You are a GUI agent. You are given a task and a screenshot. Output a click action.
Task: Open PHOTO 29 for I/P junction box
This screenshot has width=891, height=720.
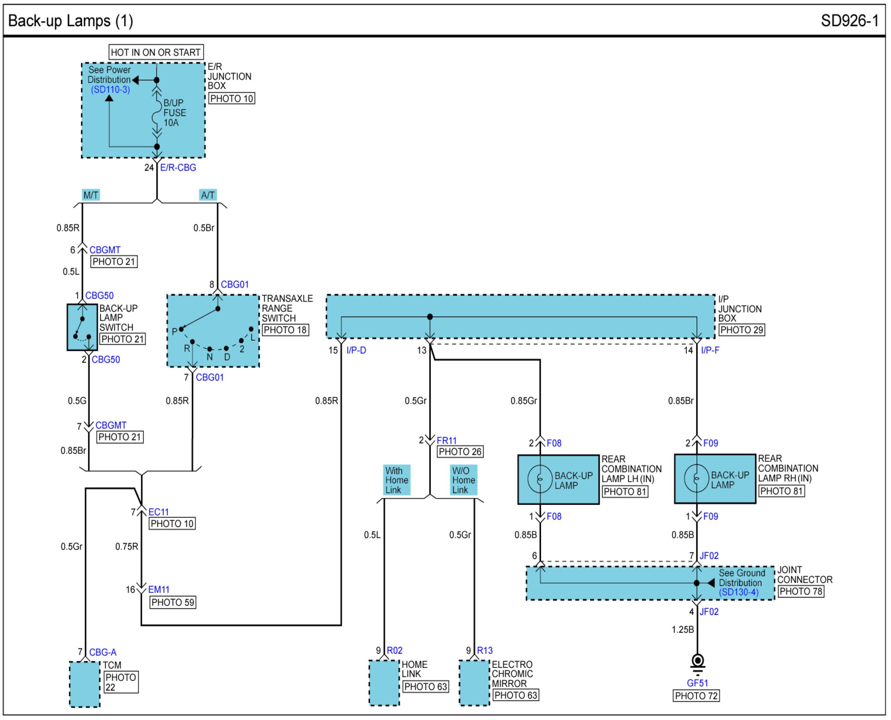[741, 330]
